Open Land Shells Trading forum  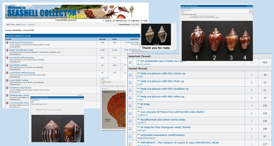tap(19, 80)
